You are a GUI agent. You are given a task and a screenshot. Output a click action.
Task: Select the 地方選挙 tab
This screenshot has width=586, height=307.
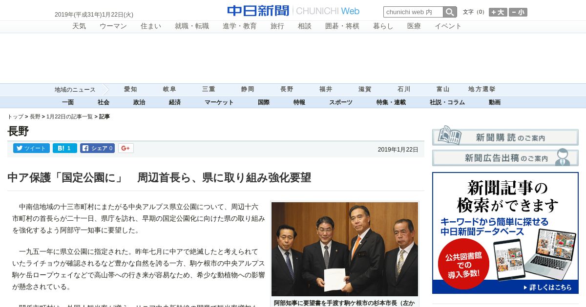click(482, 90)
